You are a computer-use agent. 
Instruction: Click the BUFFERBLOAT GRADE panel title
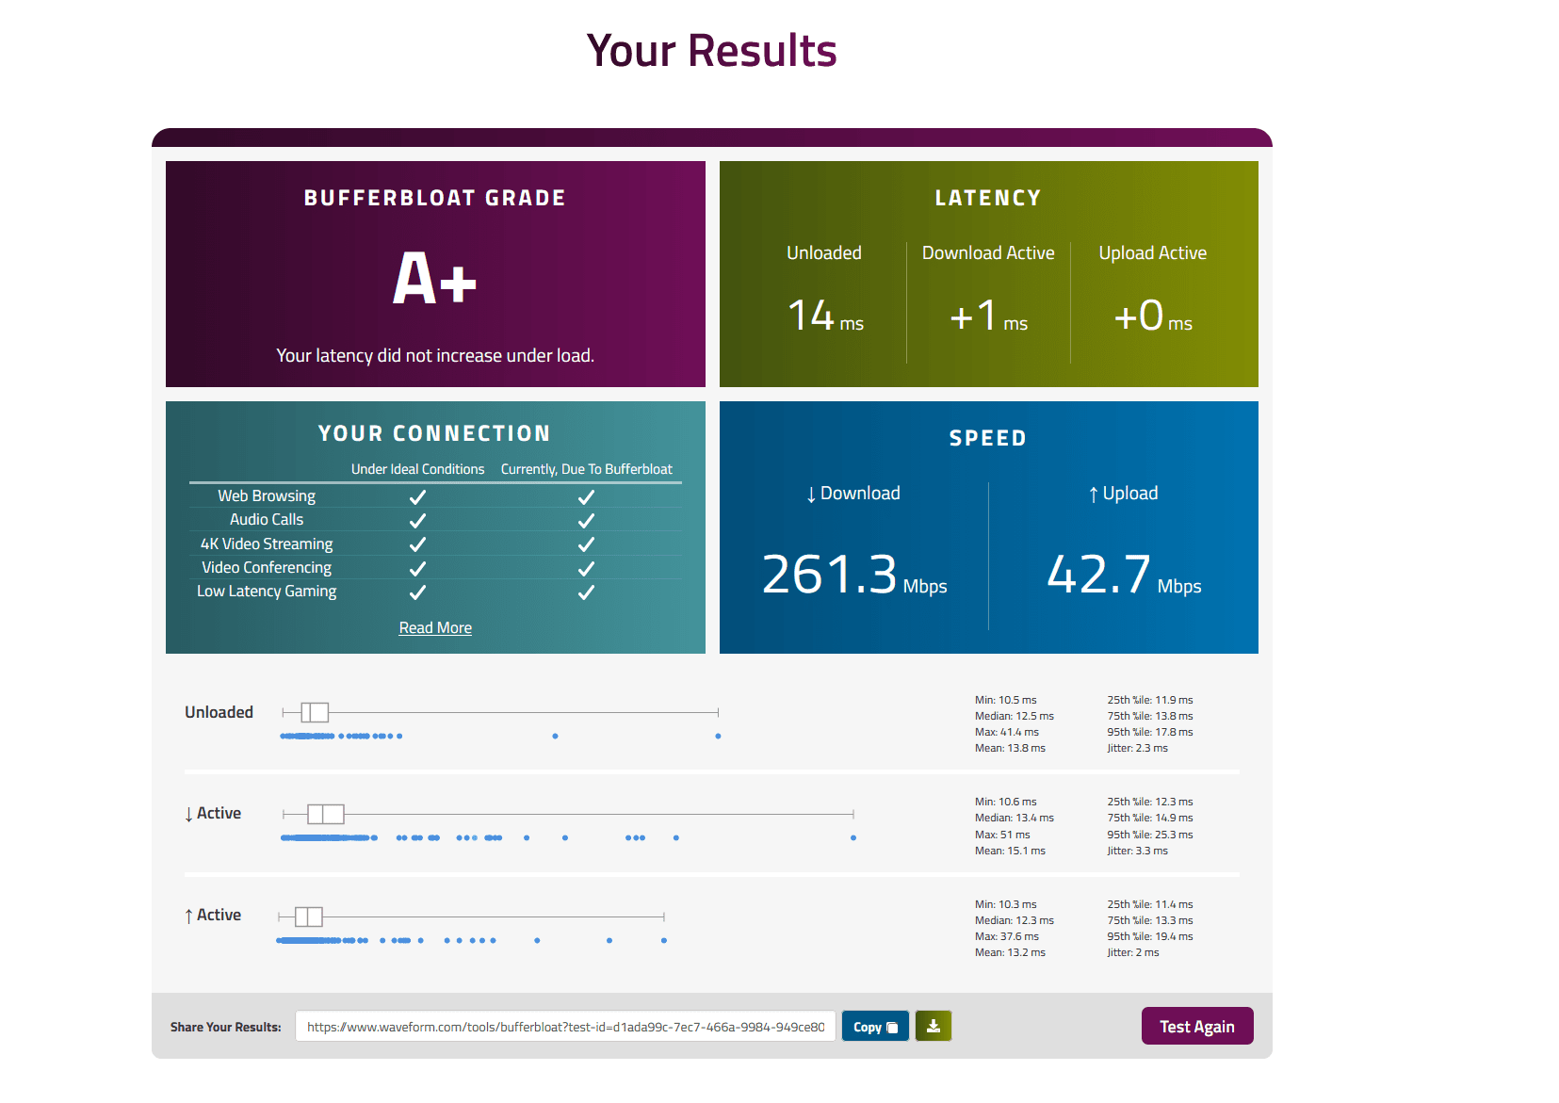coord(435,198)
